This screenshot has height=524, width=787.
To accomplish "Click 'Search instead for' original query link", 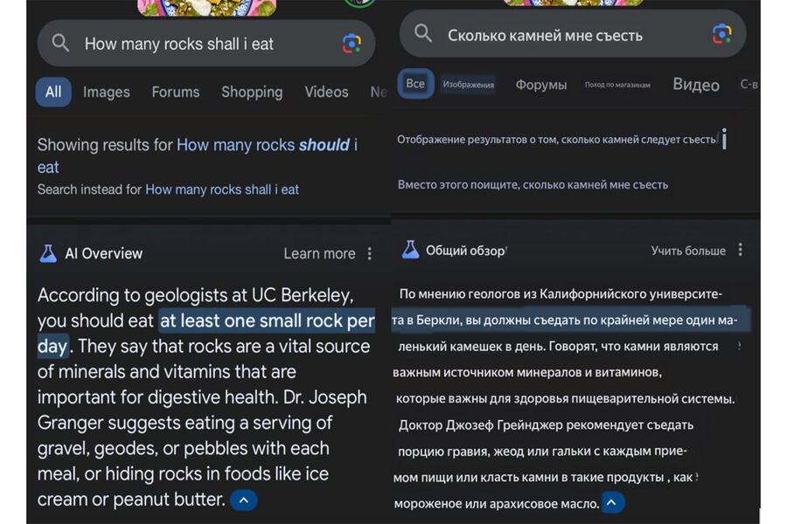I will click(222, 190).
